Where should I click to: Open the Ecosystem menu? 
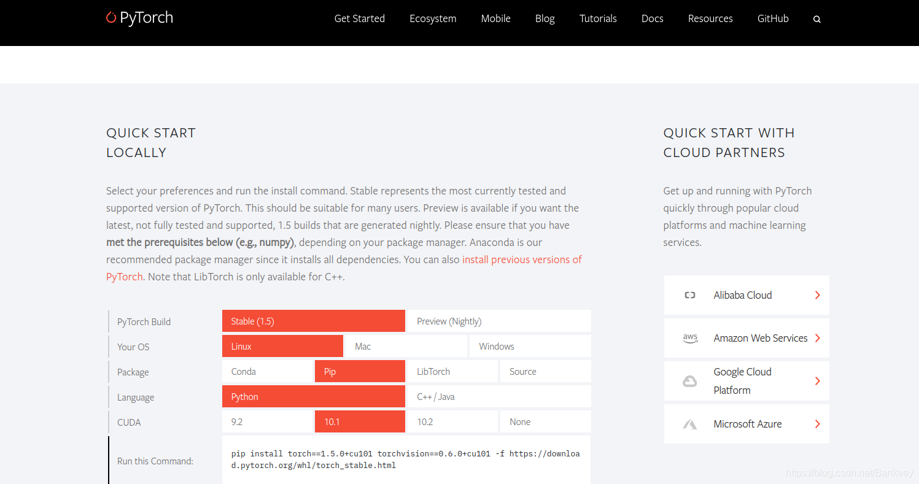tap(433, 18)
